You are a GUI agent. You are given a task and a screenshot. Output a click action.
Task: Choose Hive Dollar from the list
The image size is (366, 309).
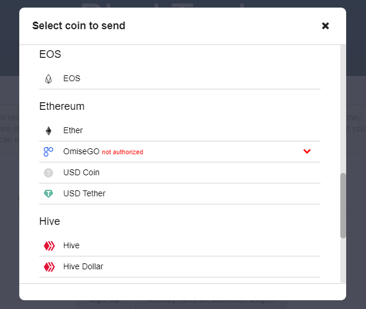pos(180,267)
